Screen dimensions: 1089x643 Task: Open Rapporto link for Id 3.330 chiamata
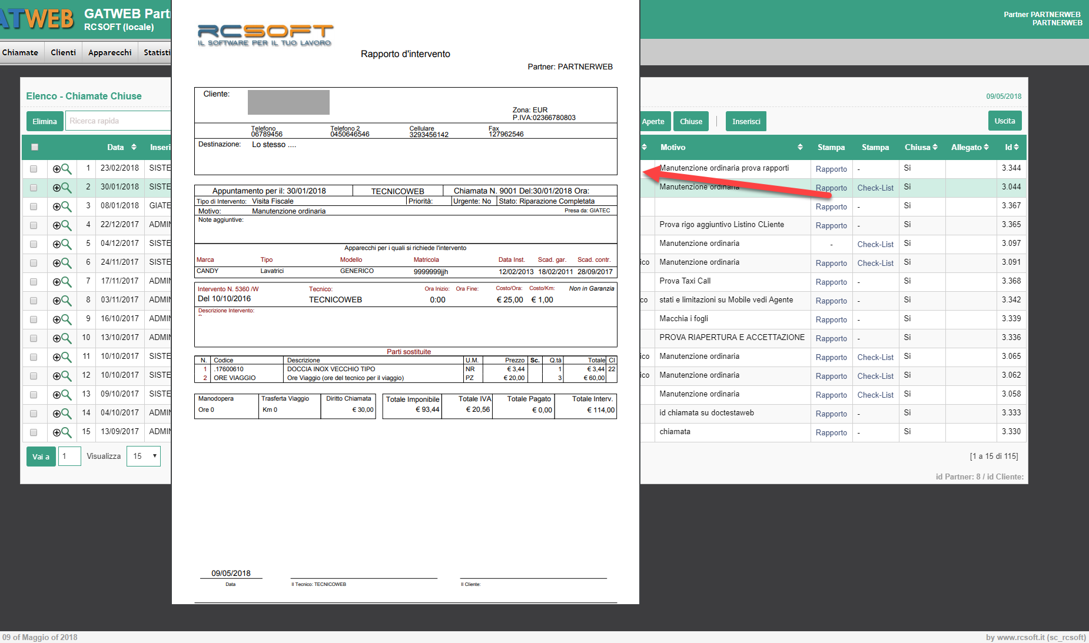831,432
